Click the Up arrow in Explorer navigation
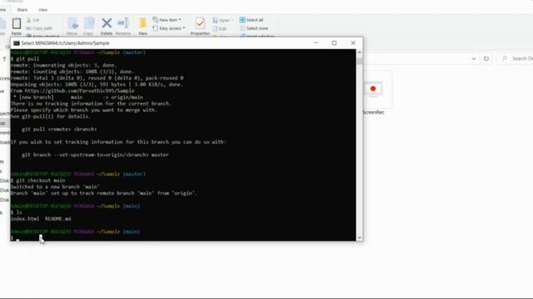The image size is (533, 299). 4,59
